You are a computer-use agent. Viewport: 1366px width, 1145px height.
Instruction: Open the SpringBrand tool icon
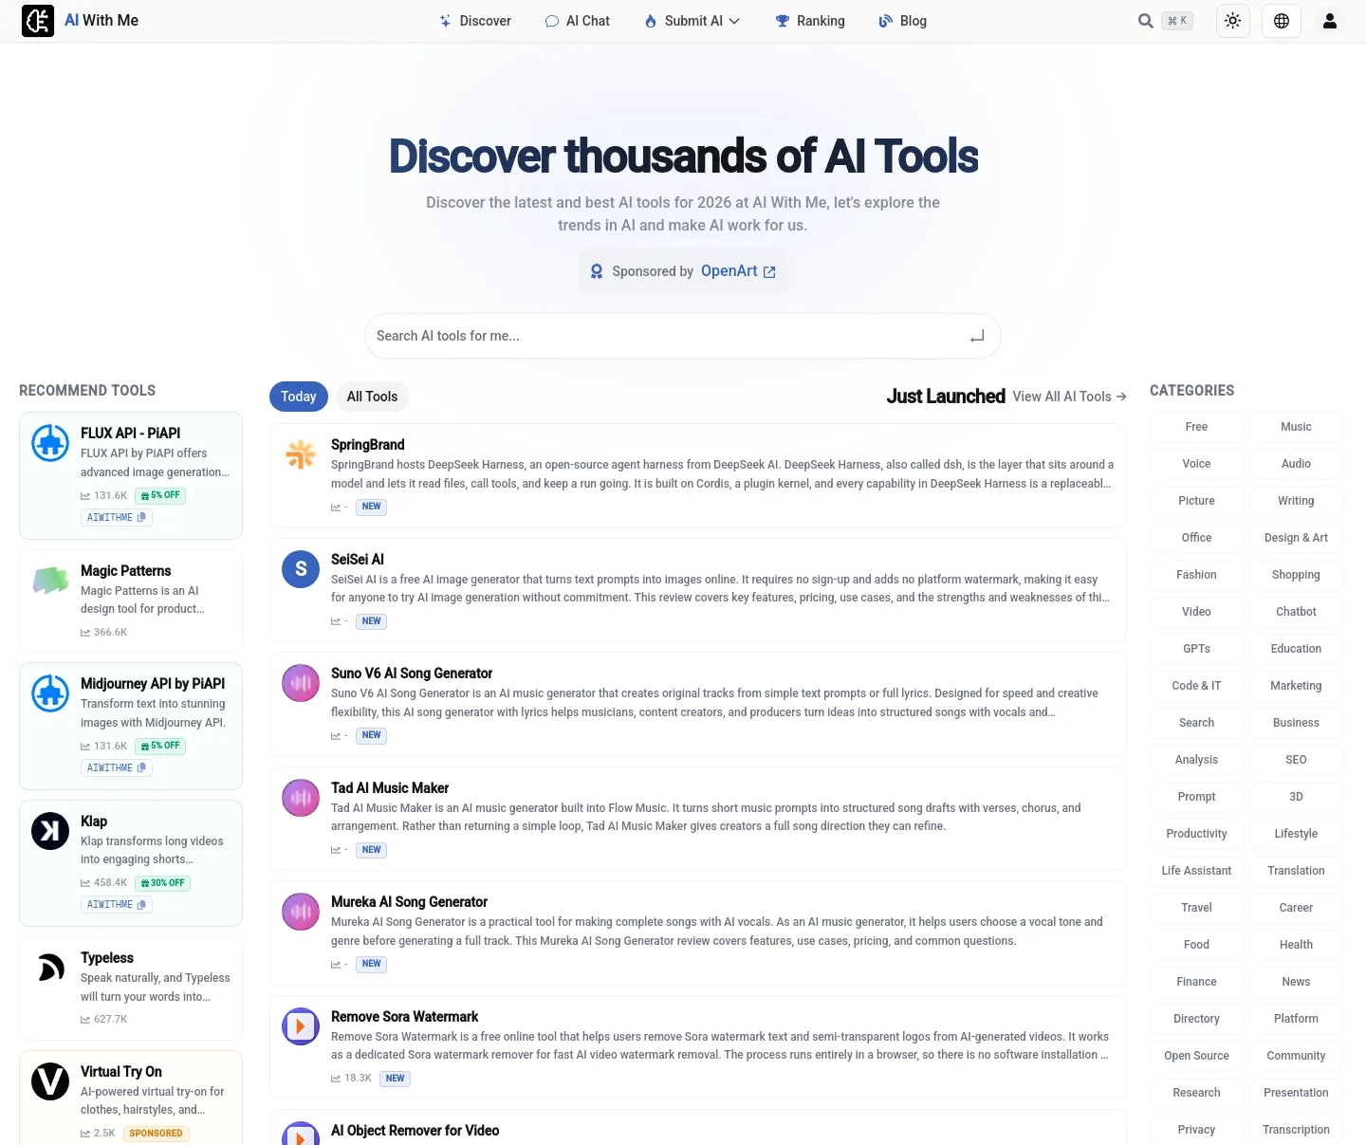301,455
